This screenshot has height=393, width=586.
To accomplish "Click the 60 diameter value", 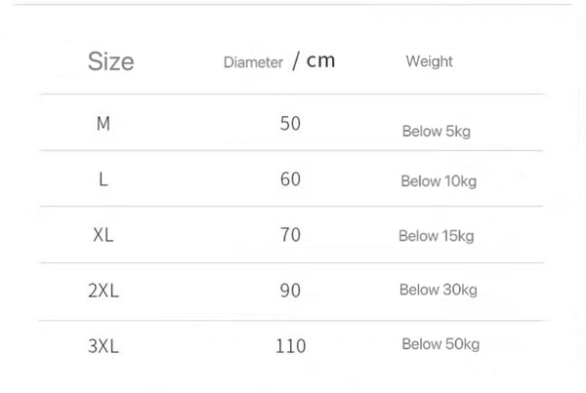I will coord(290,179).
